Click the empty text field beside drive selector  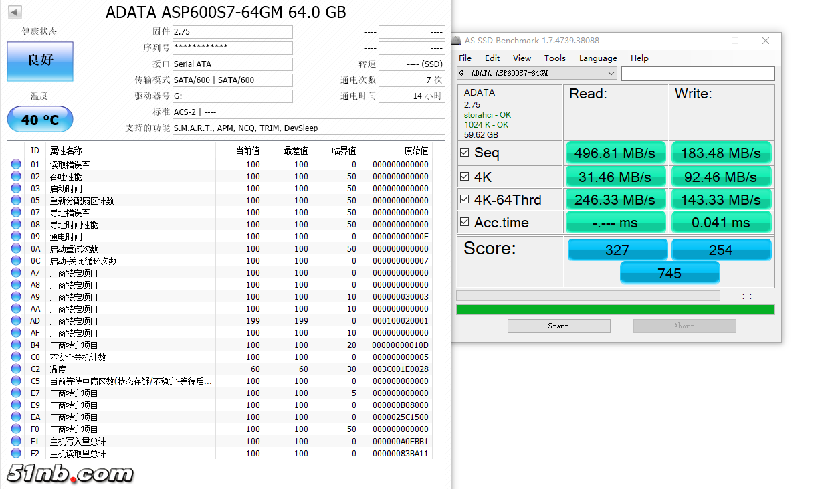click(698, 73)
